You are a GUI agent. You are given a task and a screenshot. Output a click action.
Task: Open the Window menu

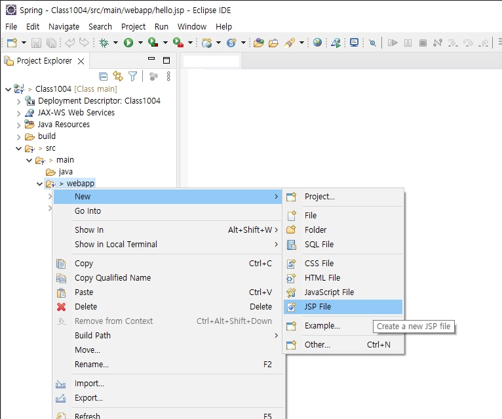(x=192, y=27)
